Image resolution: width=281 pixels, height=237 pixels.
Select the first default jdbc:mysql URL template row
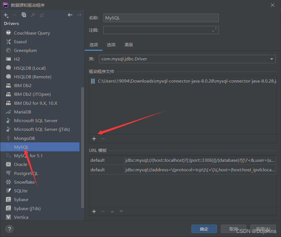click(x=183, y=160)
